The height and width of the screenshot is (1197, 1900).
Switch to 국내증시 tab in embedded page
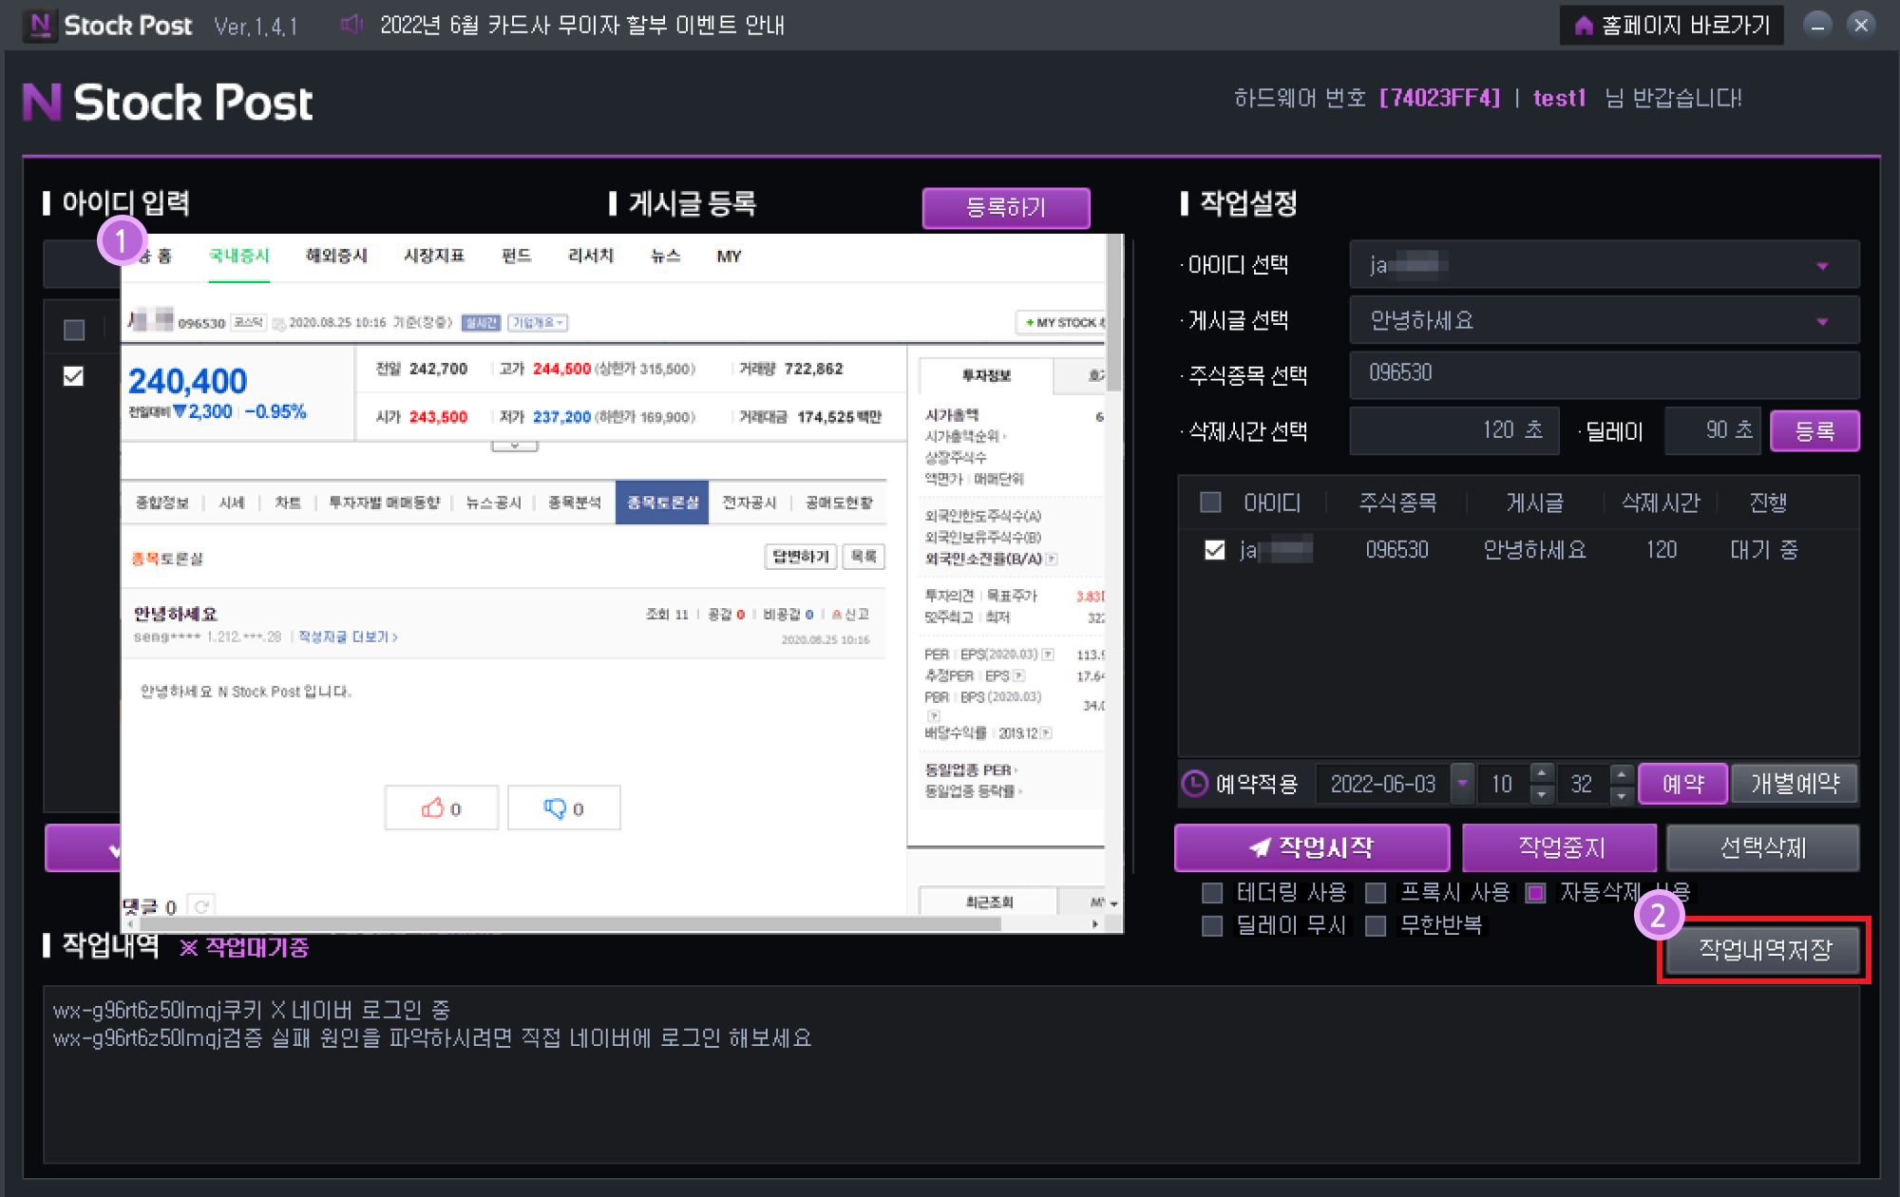(x=239, y=256)
